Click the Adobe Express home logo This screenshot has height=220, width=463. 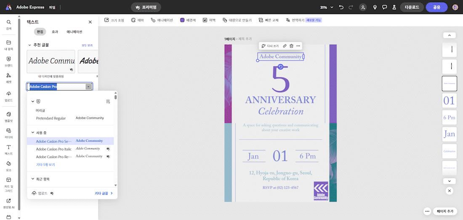click(8, 7)
